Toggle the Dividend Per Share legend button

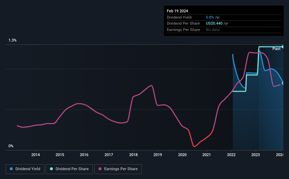69,169
